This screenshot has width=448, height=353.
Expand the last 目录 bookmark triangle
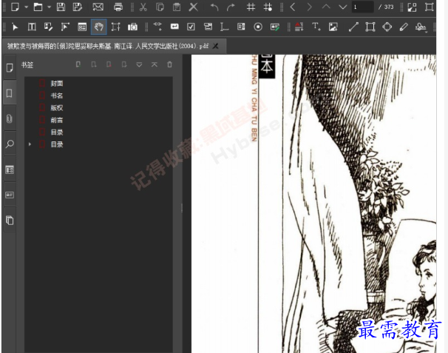[x=30, y=144]
